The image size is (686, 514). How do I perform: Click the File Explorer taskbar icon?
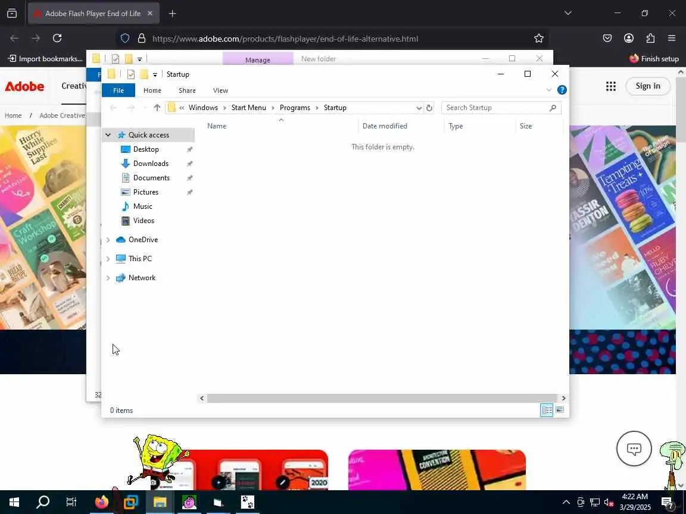coord(160,502)
